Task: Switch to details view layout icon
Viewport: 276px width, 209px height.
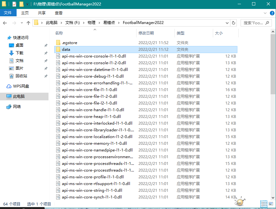Action: click(264, 204)
